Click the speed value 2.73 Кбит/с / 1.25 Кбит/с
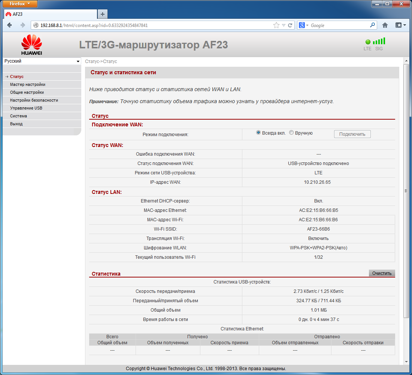This screenshot has height=375, width=412. (318, 291)
